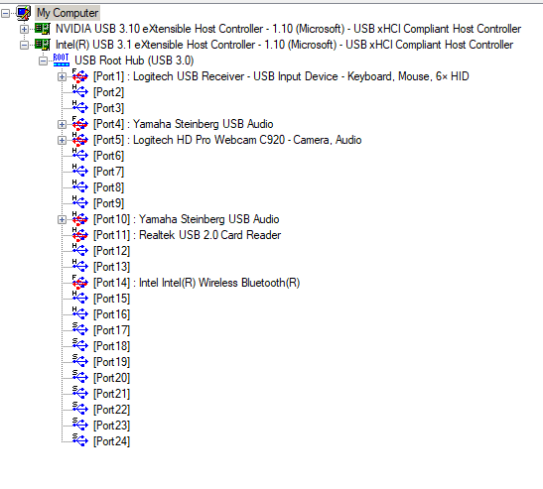Select Intel(R) USB 3.1 eXtensible Host Controller text
This screenshot has width=543, height=489.
point(284,45)
